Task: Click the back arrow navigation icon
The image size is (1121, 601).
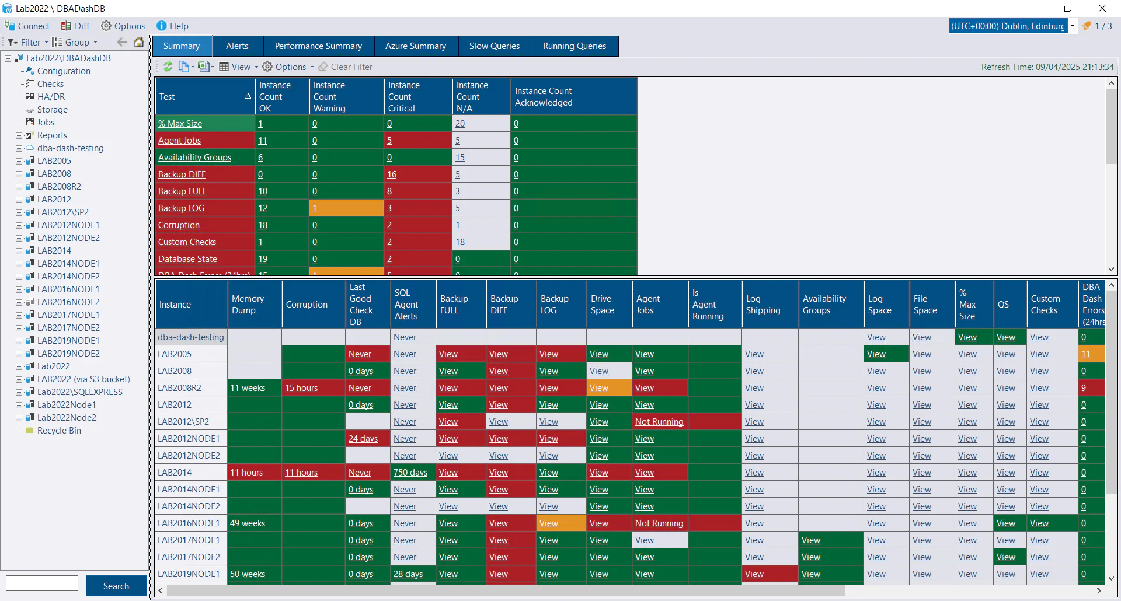Action: [122, 42]
